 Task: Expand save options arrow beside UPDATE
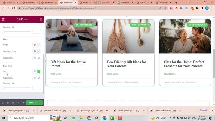[x=41, y=103]
